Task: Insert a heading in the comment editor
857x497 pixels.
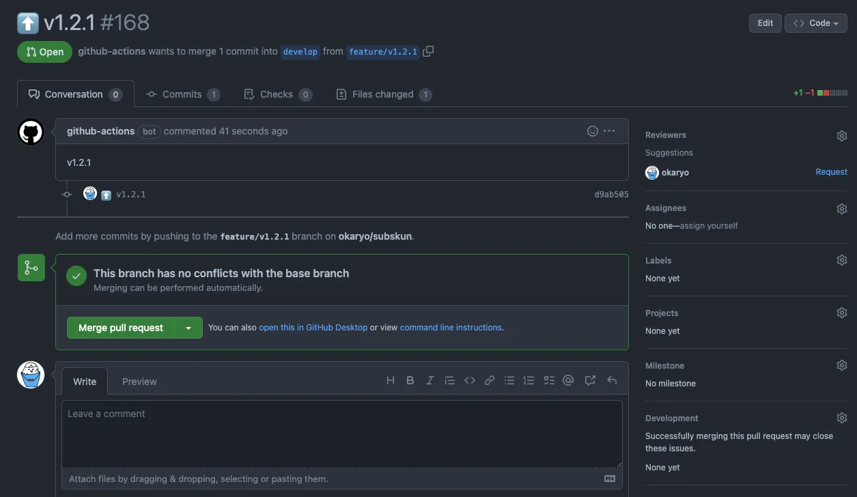Action: click(x=390, y=380)
